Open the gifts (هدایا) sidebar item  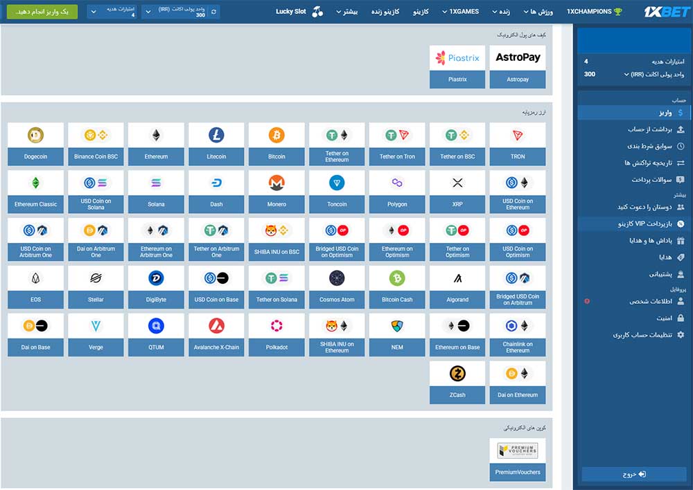pos(633,257)
